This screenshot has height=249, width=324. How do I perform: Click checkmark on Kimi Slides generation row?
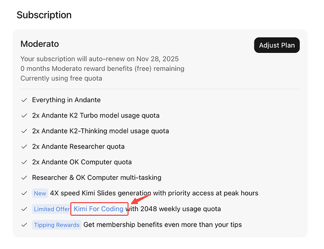(24, 193)
